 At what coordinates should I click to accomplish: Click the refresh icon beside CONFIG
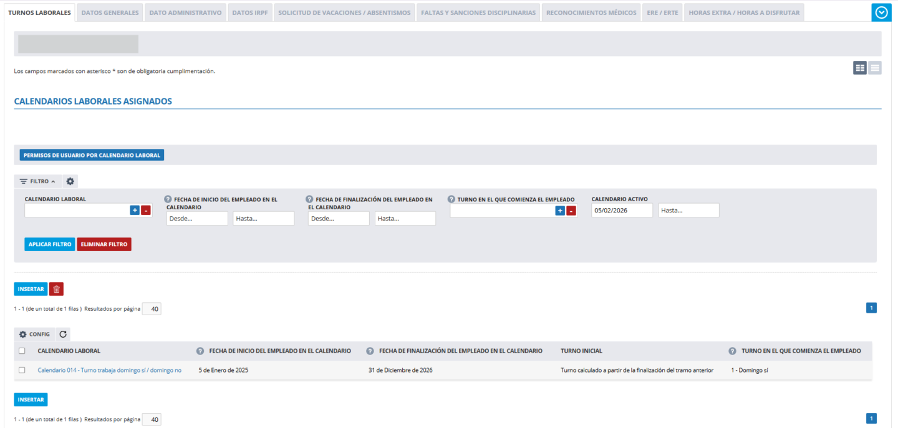coord(63,335)
